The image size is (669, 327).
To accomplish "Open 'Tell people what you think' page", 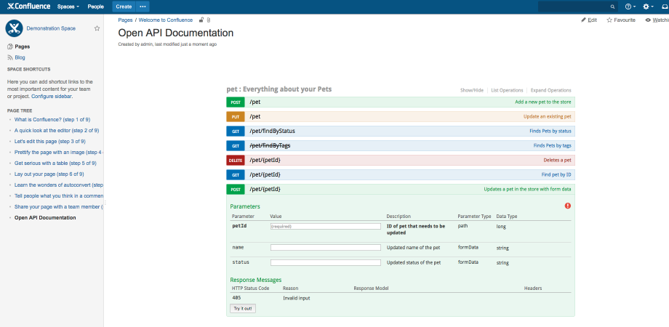I will [58, 195].
